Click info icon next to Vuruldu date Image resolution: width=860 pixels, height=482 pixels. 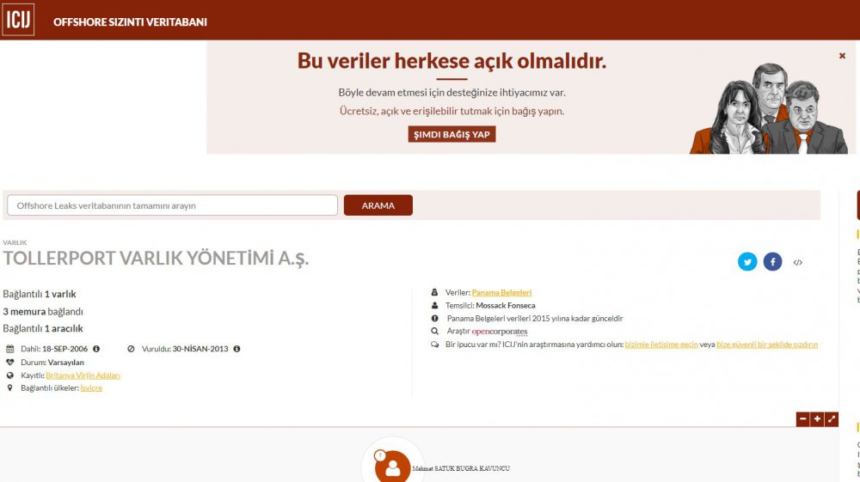point(237,349)
